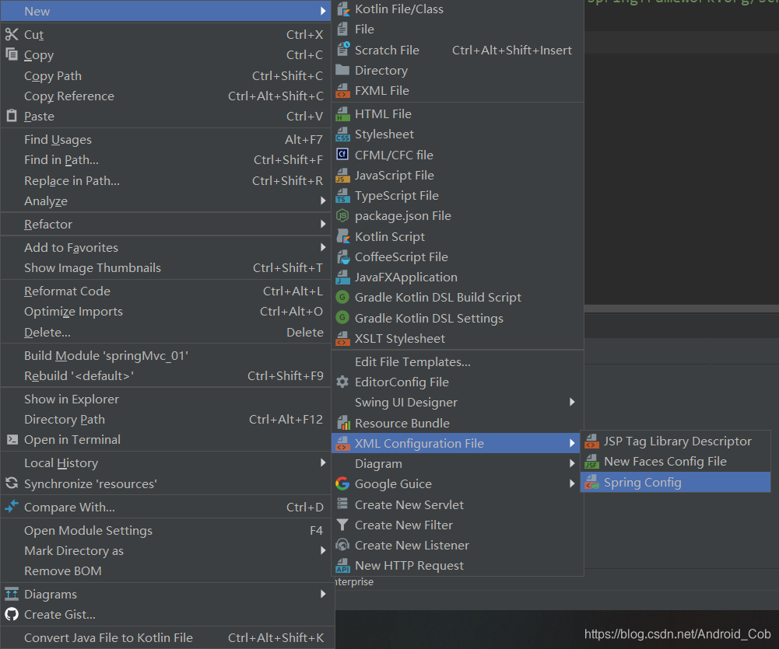Click the Cut scissors icon
779x649 pixels.
tap(12, 34)
